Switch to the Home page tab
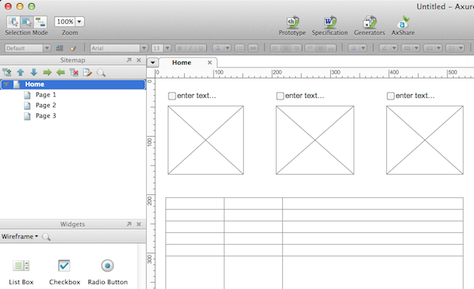Viewport: 474px width, 289px height. [x=181, y=63]
